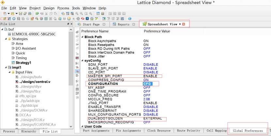
Task: Click the Zoom In magnifier icon
Action: [x=77, y=14]
